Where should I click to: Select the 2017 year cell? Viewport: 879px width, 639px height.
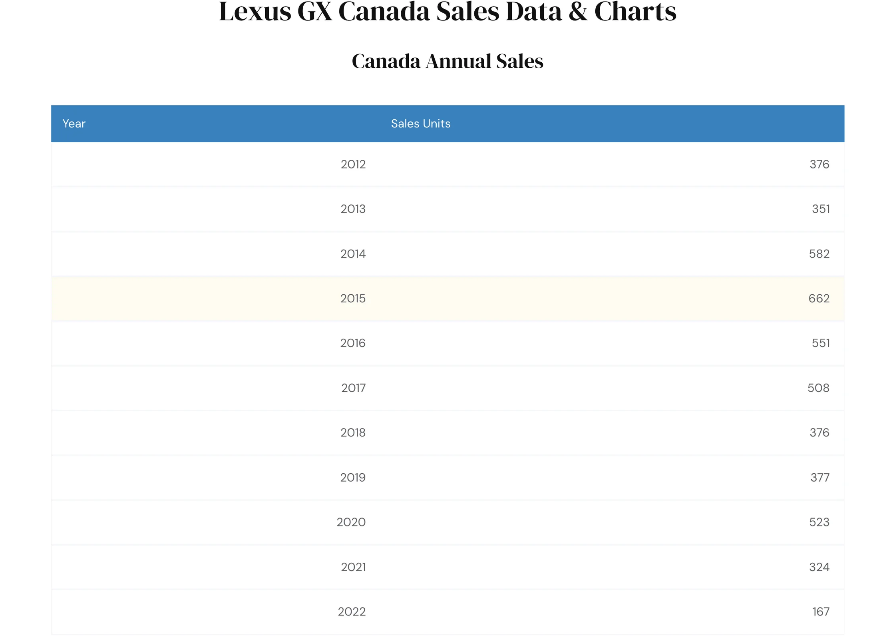tap(353, 388)
